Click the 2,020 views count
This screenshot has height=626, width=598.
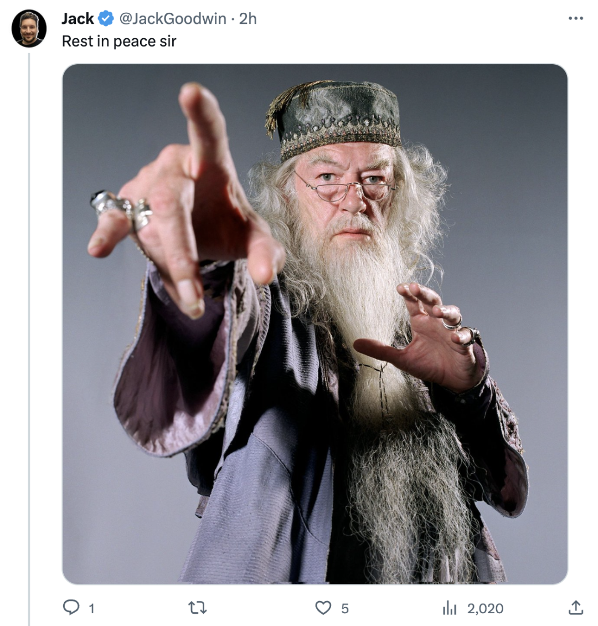[485, 608]
